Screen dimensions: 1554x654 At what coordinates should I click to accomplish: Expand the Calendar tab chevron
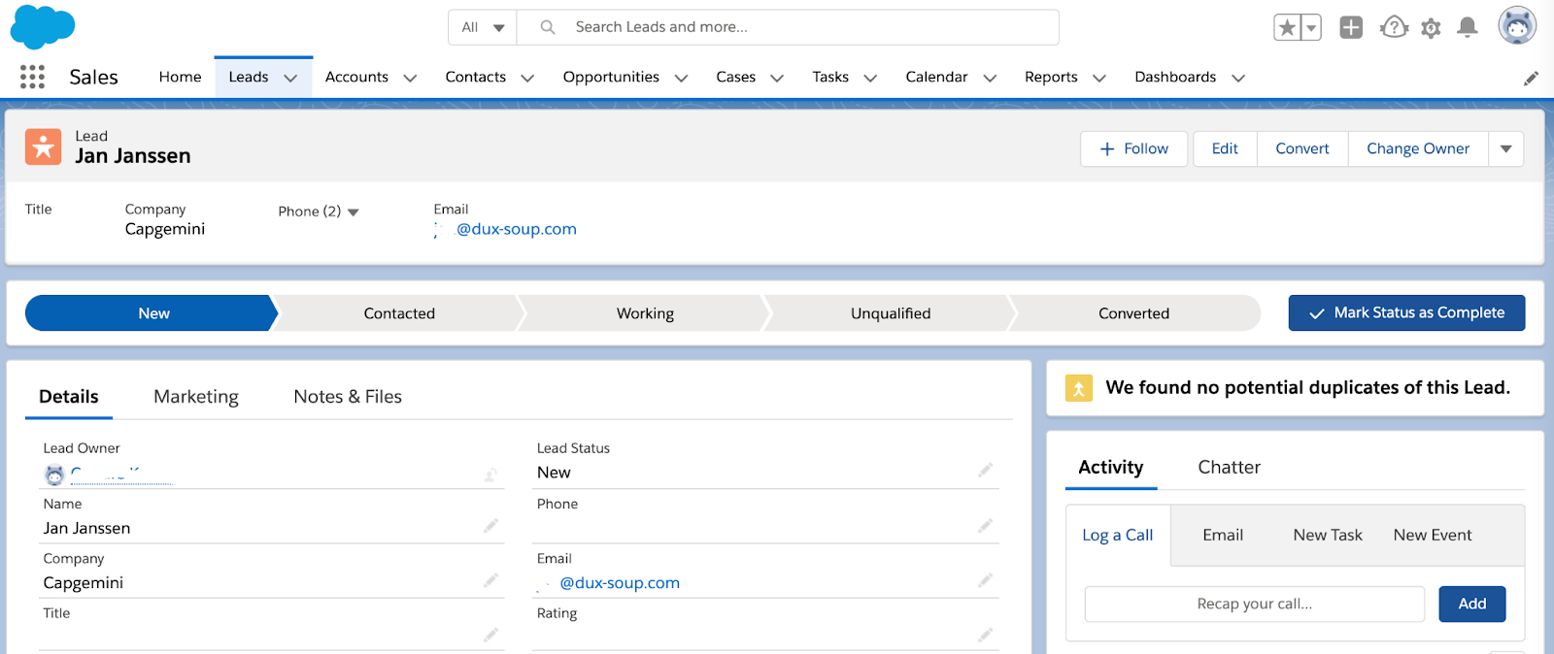(x=990, y=78)
